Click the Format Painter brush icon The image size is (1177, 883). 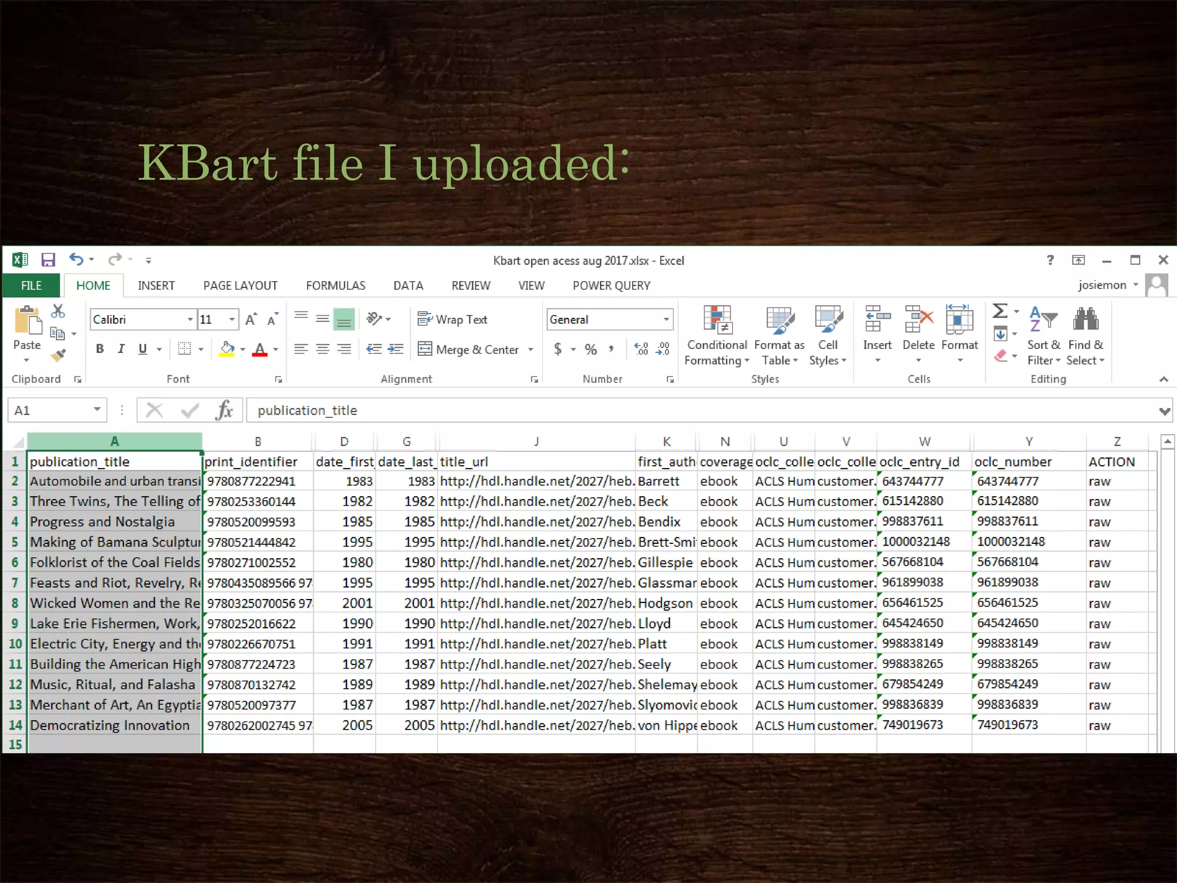coord(58,356)
